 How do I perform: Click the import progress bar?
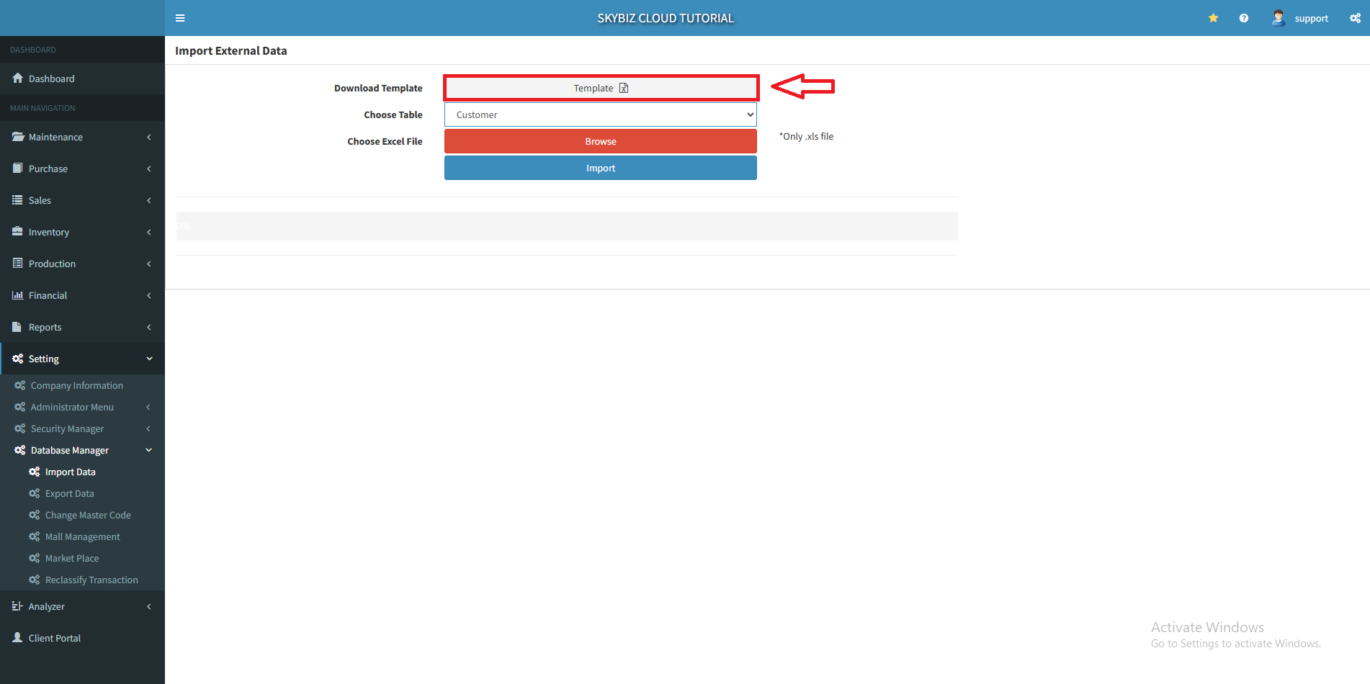tap(567, 226)
